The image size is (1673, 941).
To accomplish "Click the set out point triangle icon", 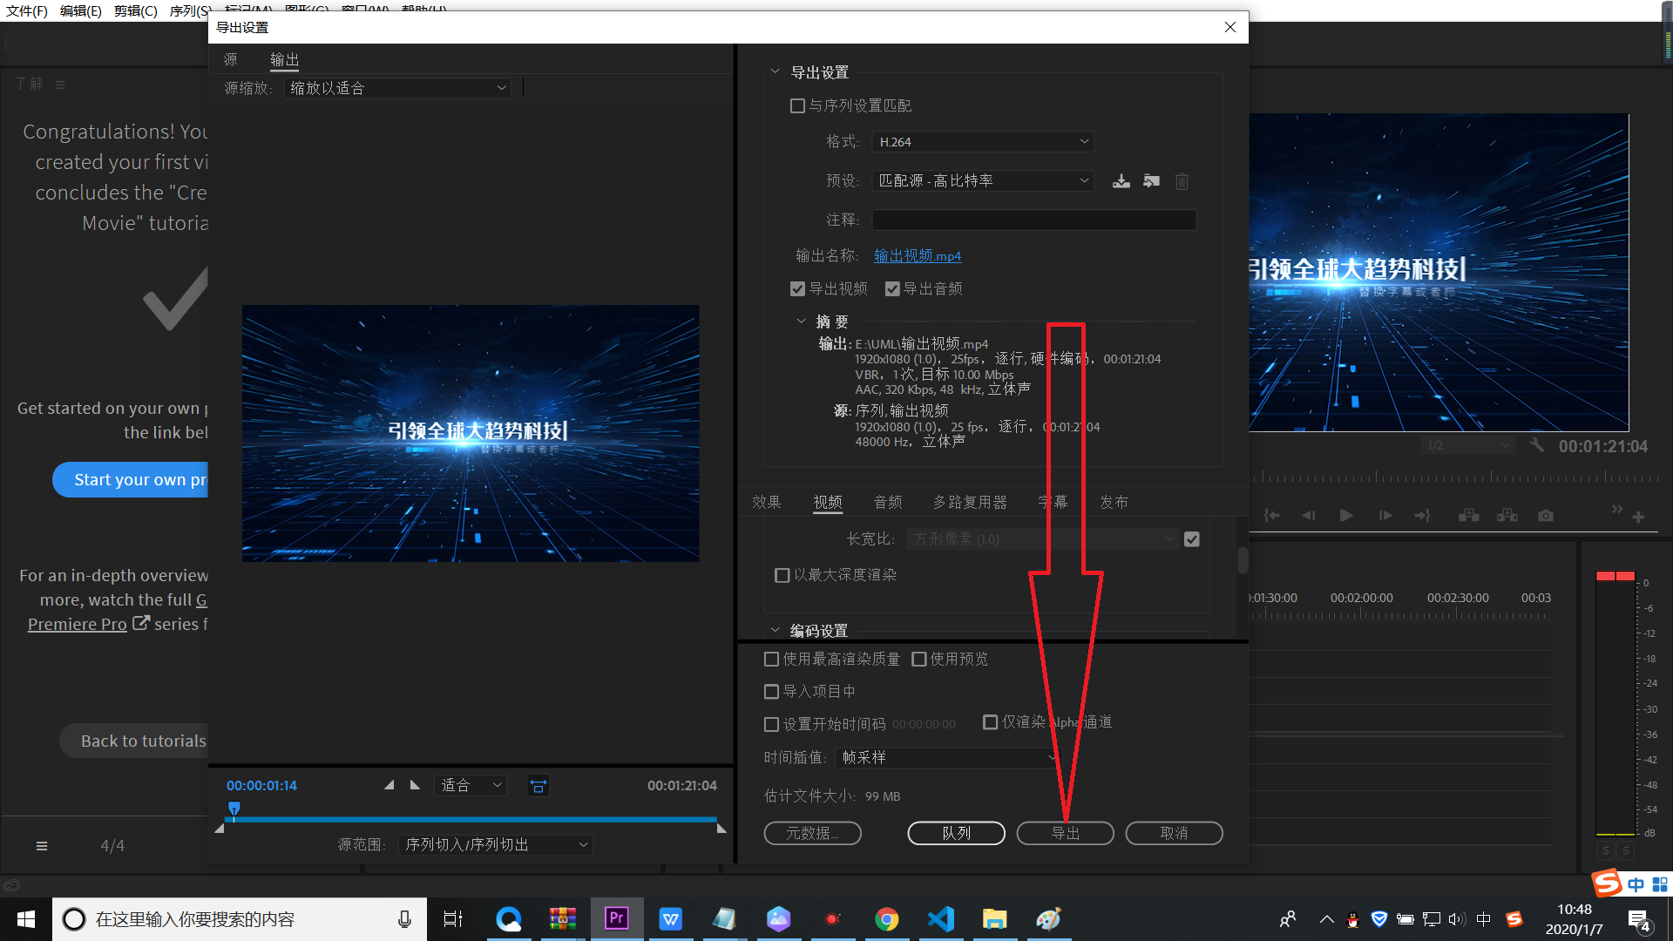I will [415, 785].
